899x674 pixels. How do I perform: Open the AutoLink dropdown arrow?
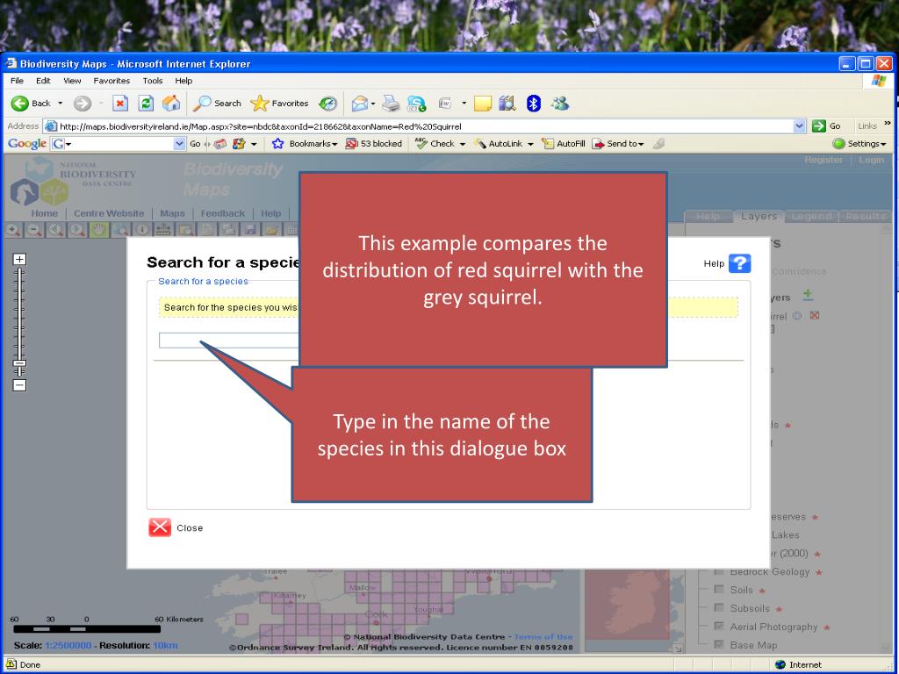pyautogui.click(x=530, y=144)
